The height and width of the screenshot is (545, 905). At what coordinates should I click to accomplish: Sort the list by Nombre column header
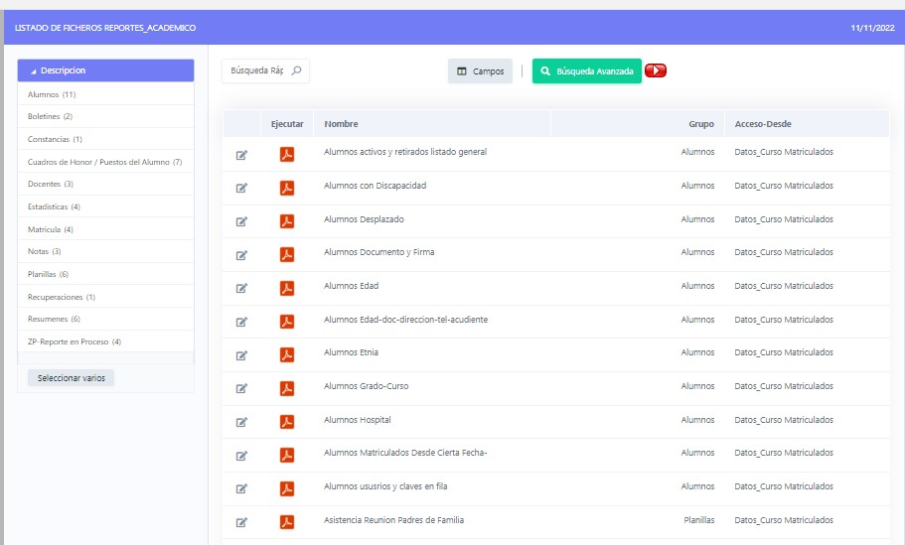(x=341, y=124)
